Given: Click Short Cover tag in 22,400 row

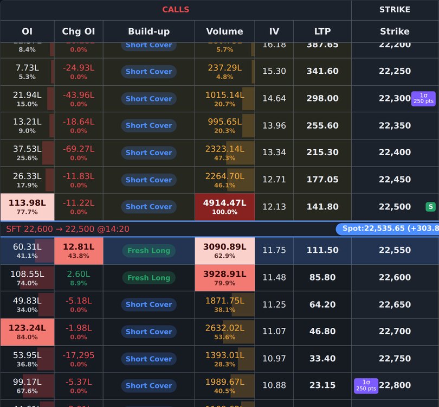Looking at the screenshot, I should [x=149, y=152].
